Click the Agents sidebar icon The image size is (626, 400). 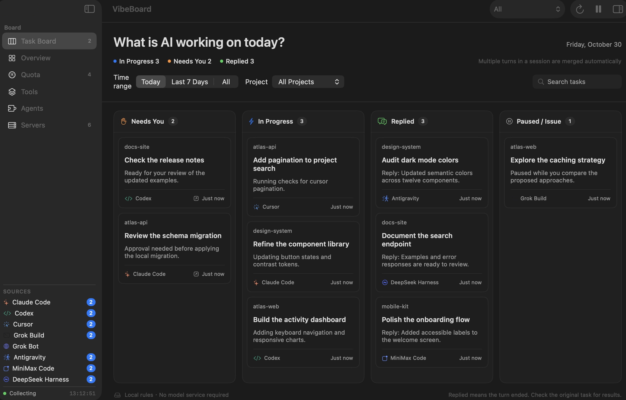[12, 108]
